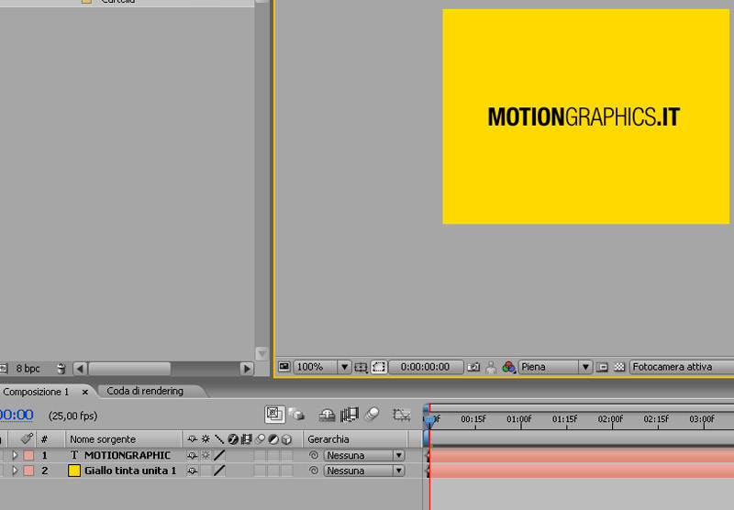The width and height of the screenshot is (734, 510).
Task: Click the always preview this view icon
Action: tap(284, 367)
